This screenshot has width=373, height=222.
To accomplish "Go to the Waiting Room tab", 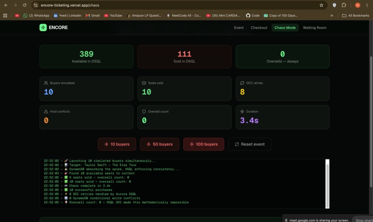I will coord(315,28).
